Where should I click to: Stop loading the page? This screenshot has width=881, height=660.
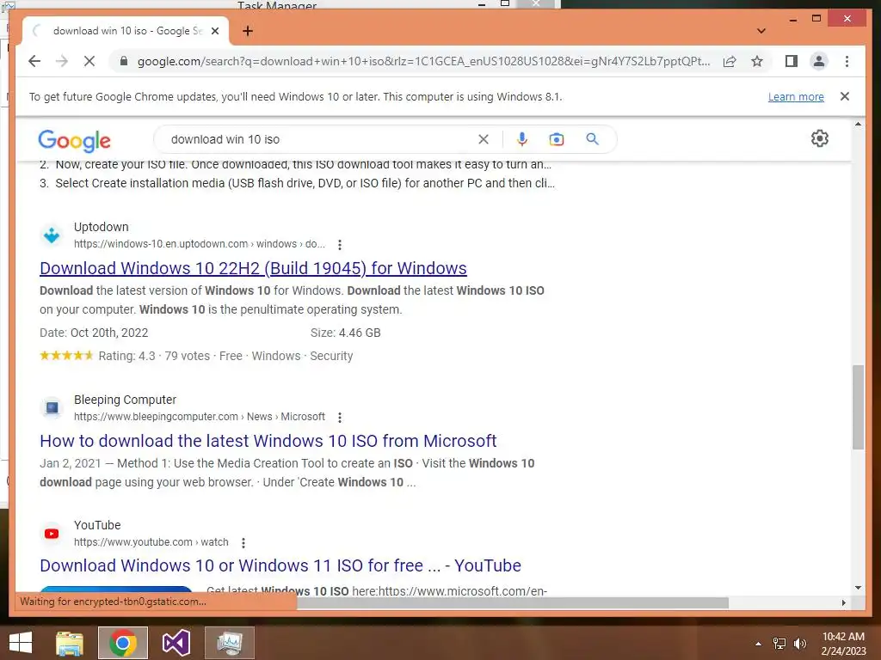89,61
